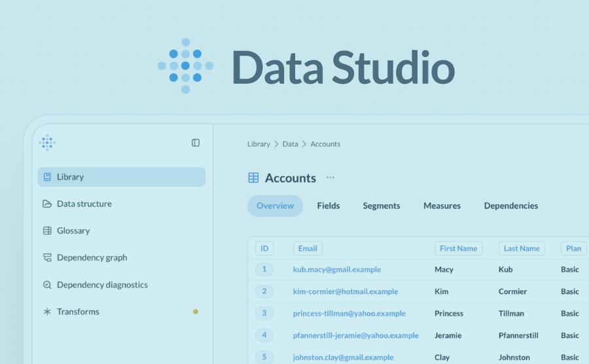The image size is (589, 364).
Task: Open the row with ID 5
Action: click(x=264, y=357)
